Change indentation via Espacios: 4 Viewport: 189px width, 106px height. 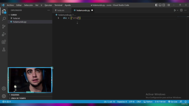pyautogui.click(x=122, y=102)
